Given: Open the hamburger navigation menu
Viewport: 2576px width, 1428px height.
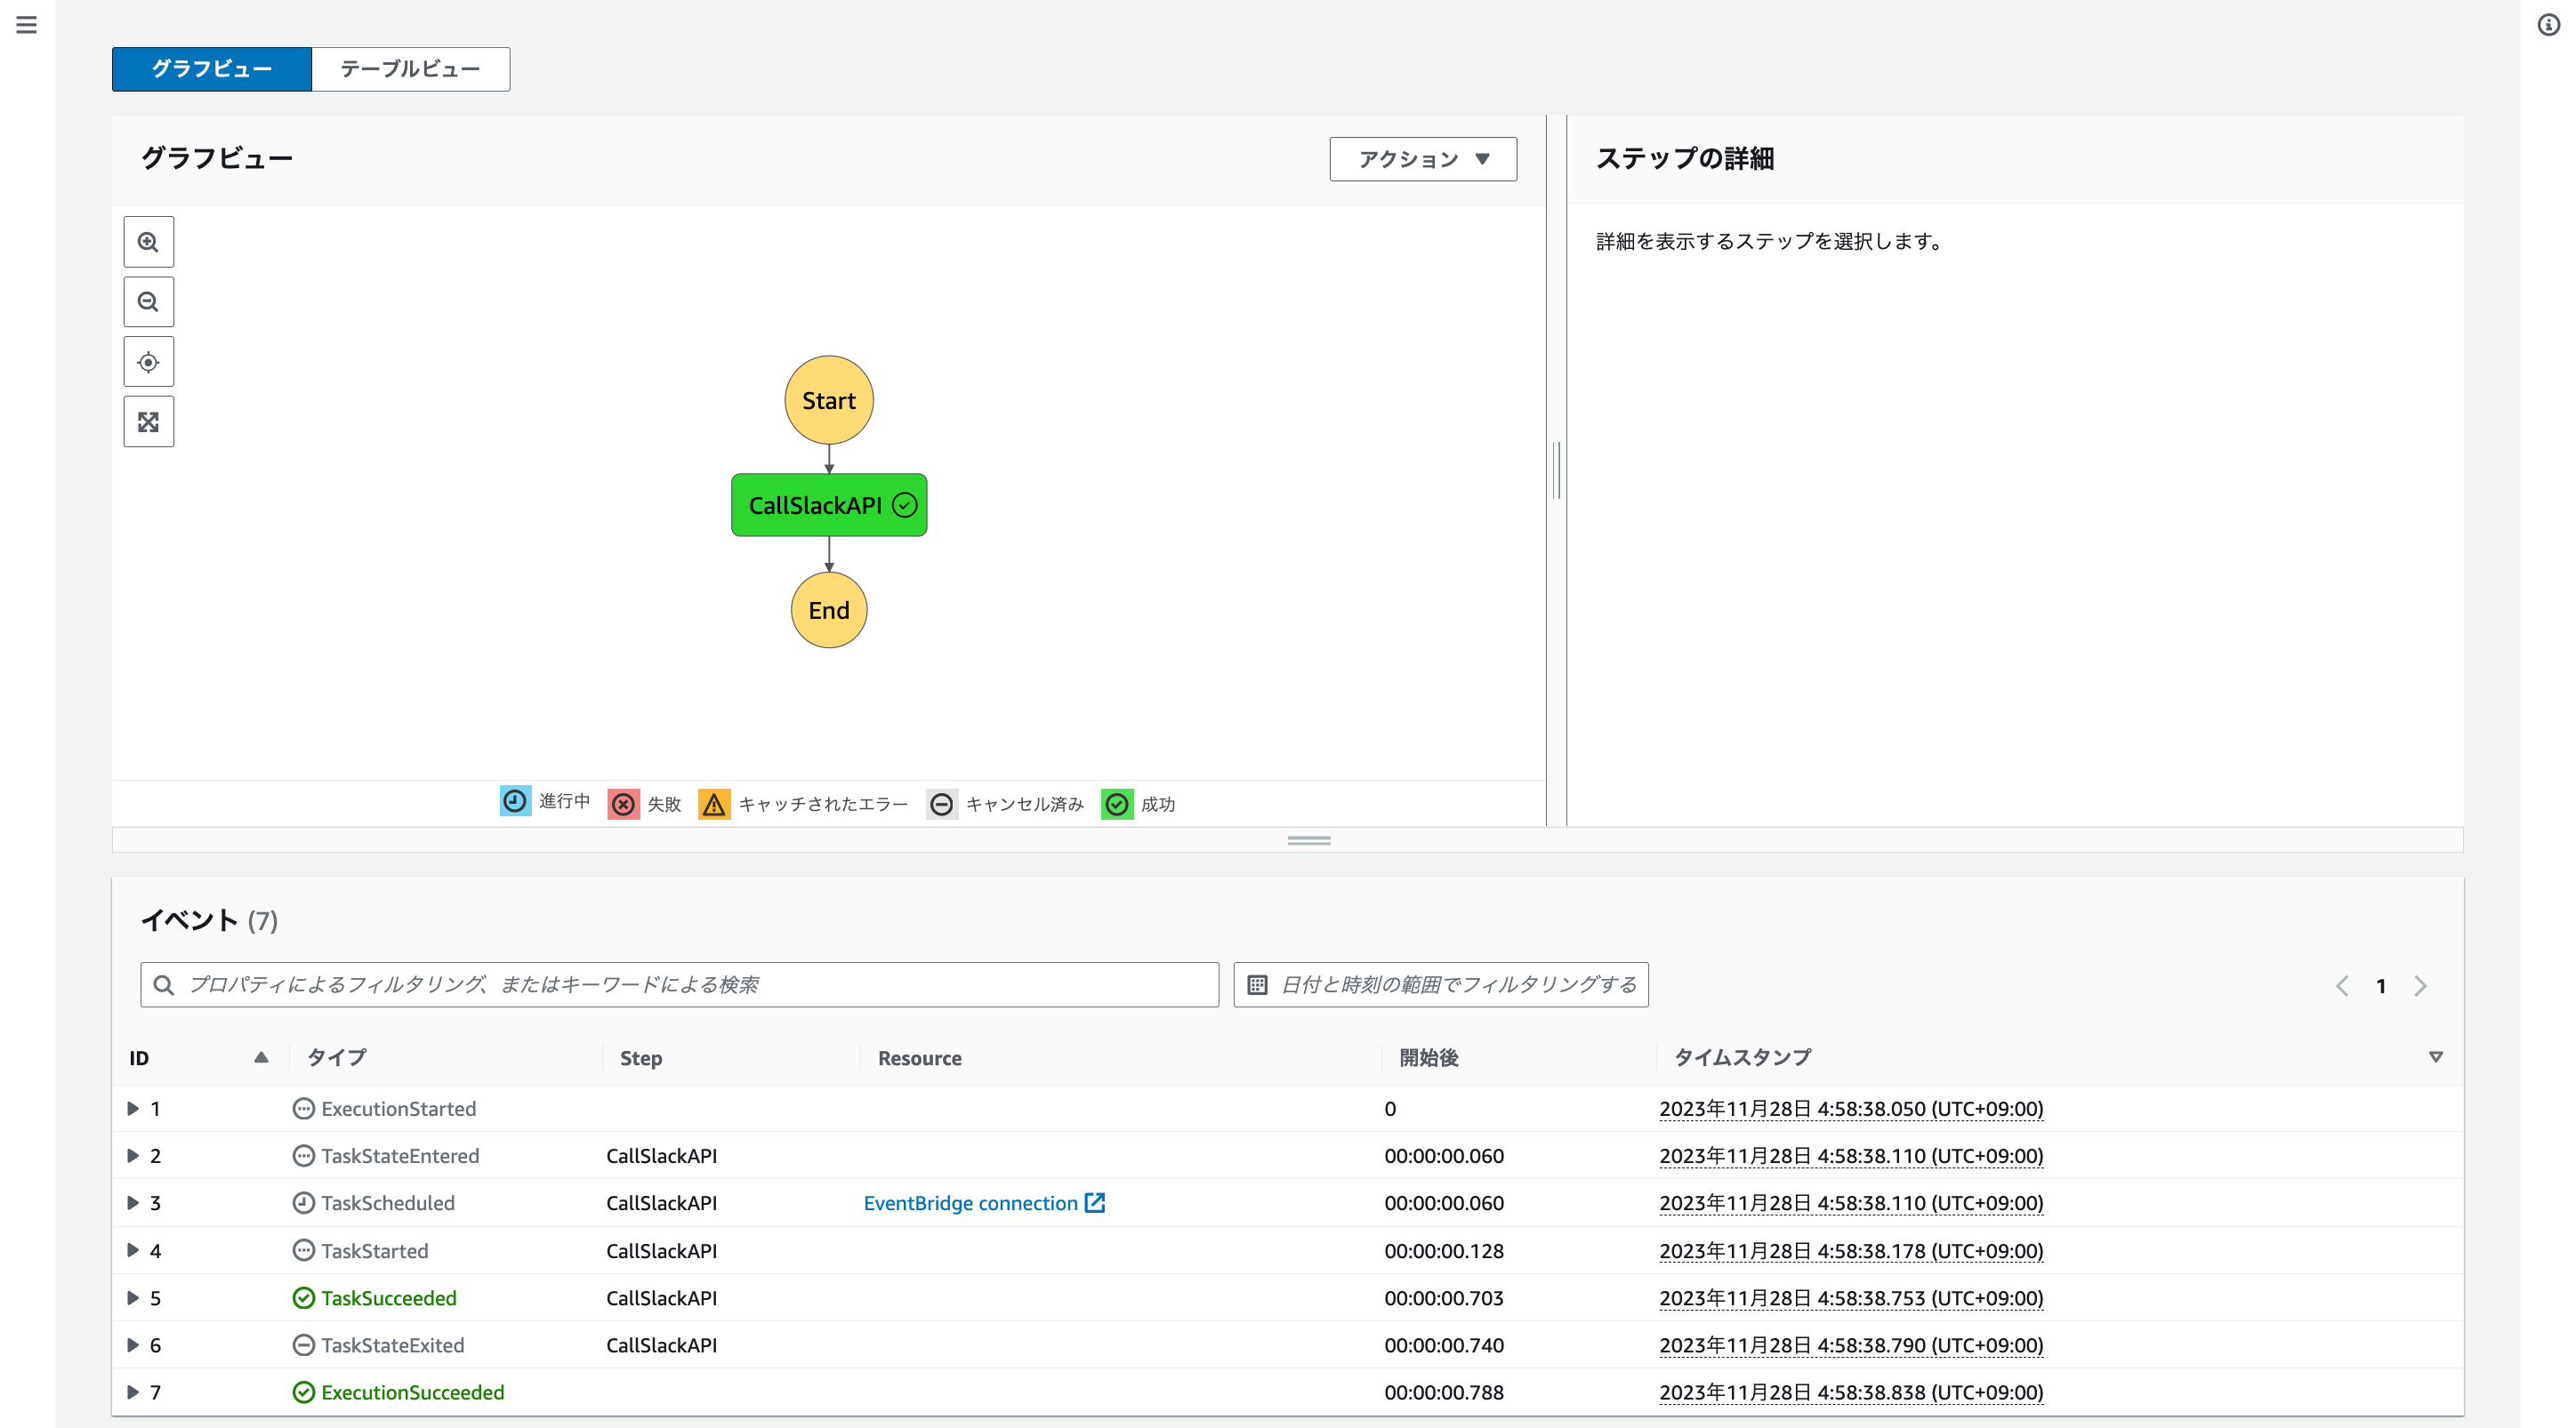Looking at the screenshot, I should pyautogui.click(x=27, y=25).
